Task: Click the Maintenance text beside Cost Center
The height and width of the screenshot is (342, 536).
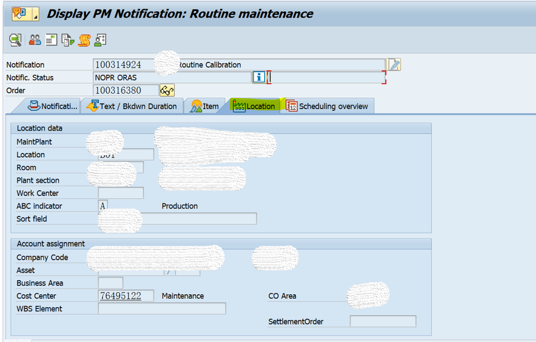Action: pos(183,296)
